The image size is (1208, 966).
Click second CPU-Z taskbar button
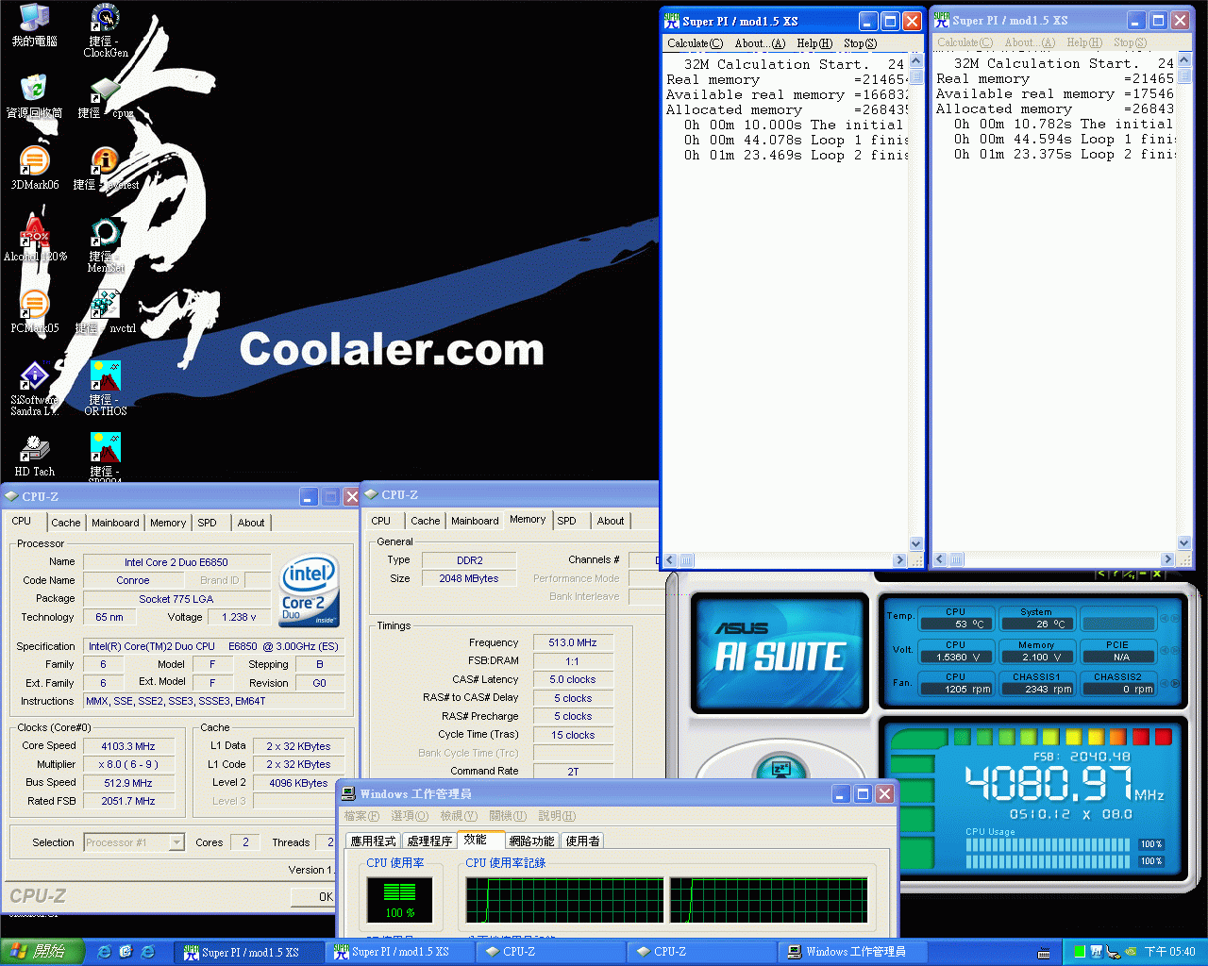point(700,952)
